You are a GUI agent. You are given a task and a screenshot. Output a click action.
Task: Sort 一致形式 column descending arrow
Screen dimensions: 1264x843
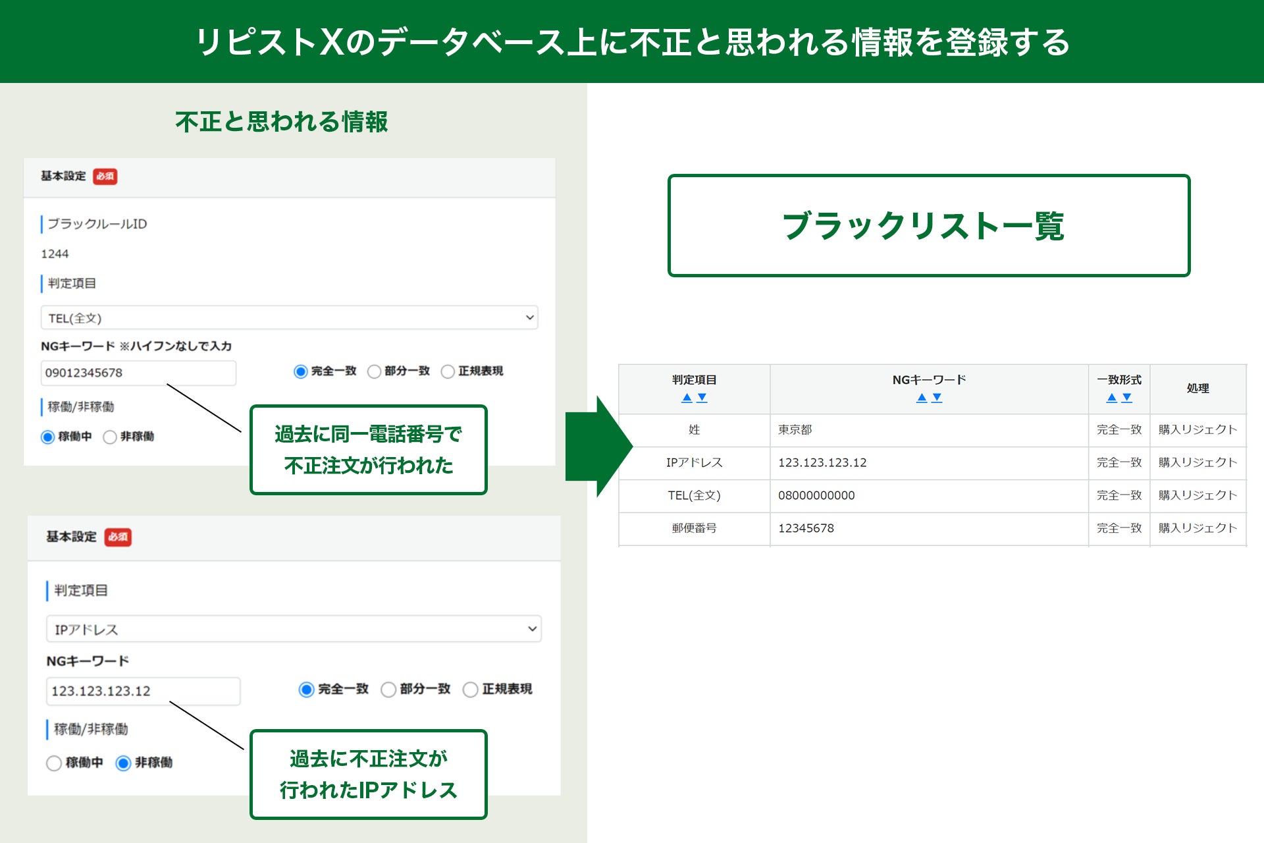tap(1127, 398)
